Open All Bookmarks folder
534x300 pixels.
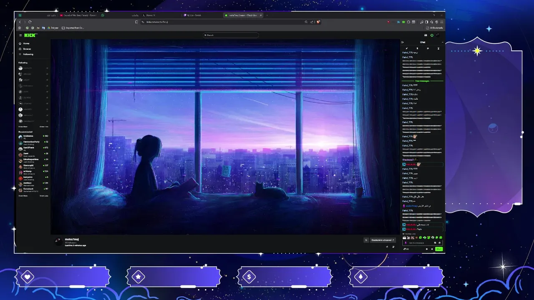coord(434,28)
